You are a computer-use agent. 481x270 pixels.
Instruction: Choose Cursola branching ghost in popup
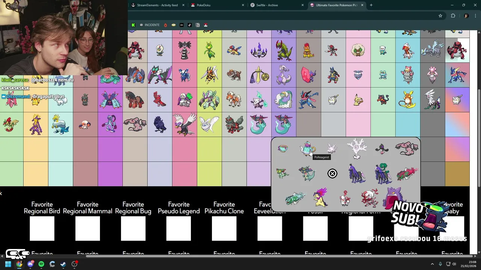coord(357,149)
